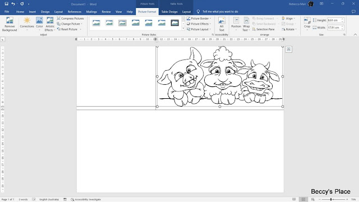Switch to the Insert tab

[x=33, y=12]
